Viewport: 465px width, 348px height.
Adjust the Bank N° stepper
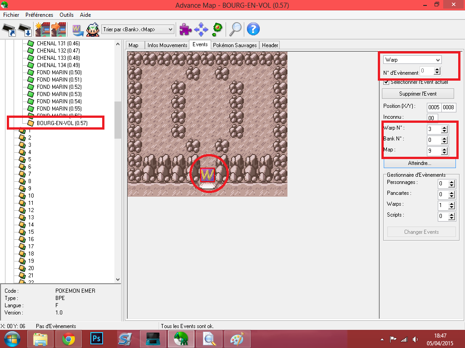(x=444, y=140)
